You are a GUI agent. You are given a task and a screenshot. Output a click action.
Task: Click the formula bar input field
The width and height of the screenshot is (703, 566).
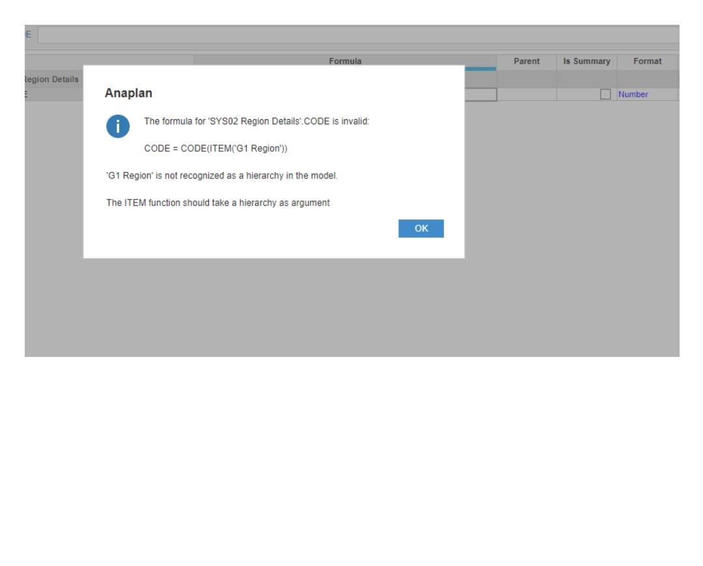click(359, 35)
